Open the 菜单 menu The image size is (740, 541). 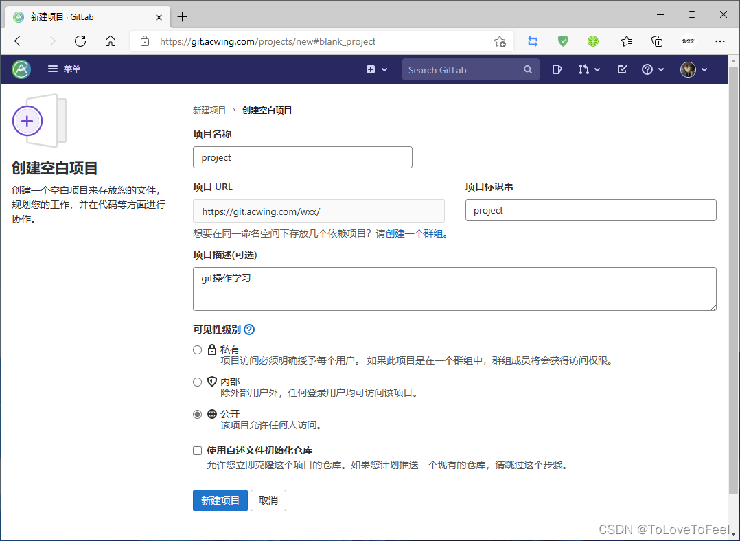click(x=64, y=69)
